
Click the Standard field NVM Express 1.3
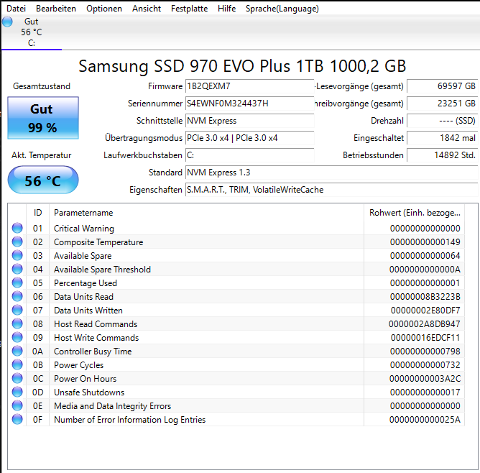pos(331,173)
